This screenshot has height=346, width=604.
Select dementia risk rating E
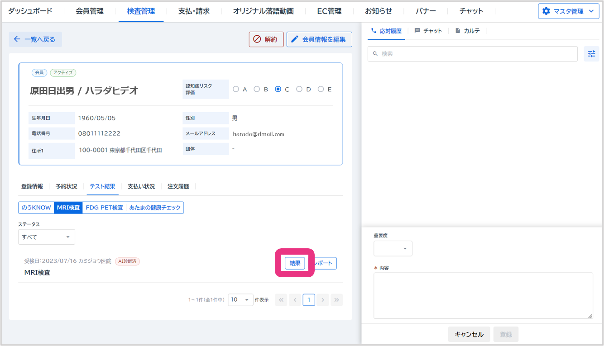[x=321, y=90]
